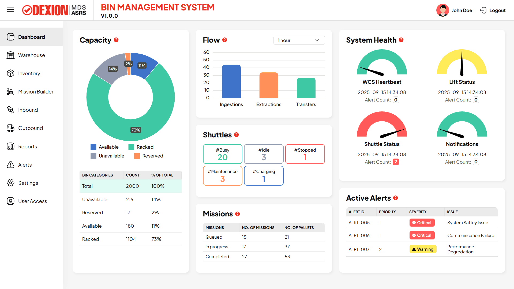Open John Doe's profile avatar
The height and width of the screenshot is (289, 514).
(442, 10)
